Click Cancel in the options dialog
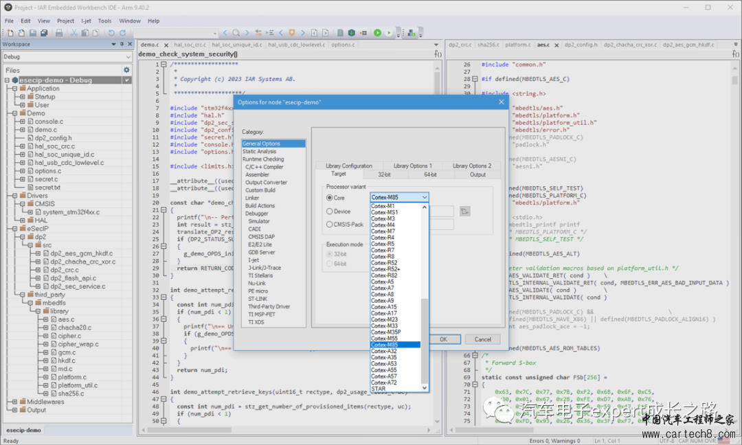Viewport: 742px width, 445px height. pos(483,339)
